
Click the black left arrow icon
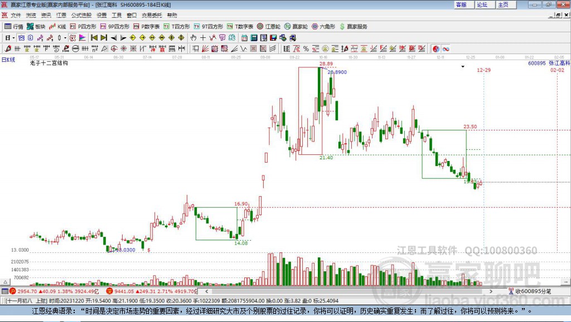pyautogui.click(x=114, y=38)
